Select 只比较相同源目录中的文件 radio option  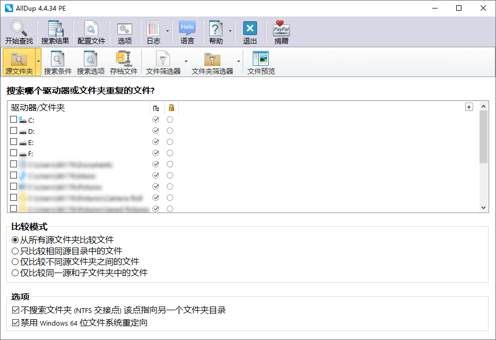(x=15, y=250)
